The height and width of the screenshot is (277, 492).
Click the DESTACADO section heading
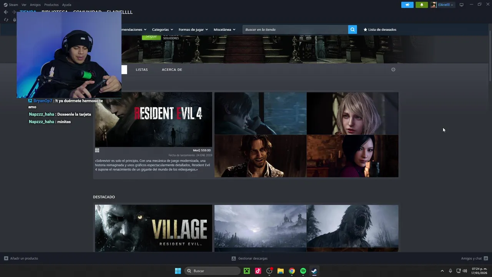pyautogui.click(x=104, y=197)
